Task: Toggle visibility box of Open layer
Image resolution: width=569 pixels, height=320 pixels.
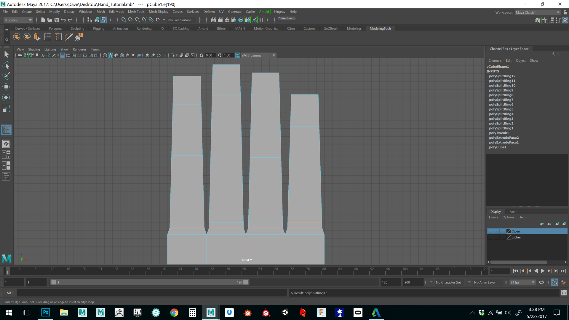Action: coord(490,231)
